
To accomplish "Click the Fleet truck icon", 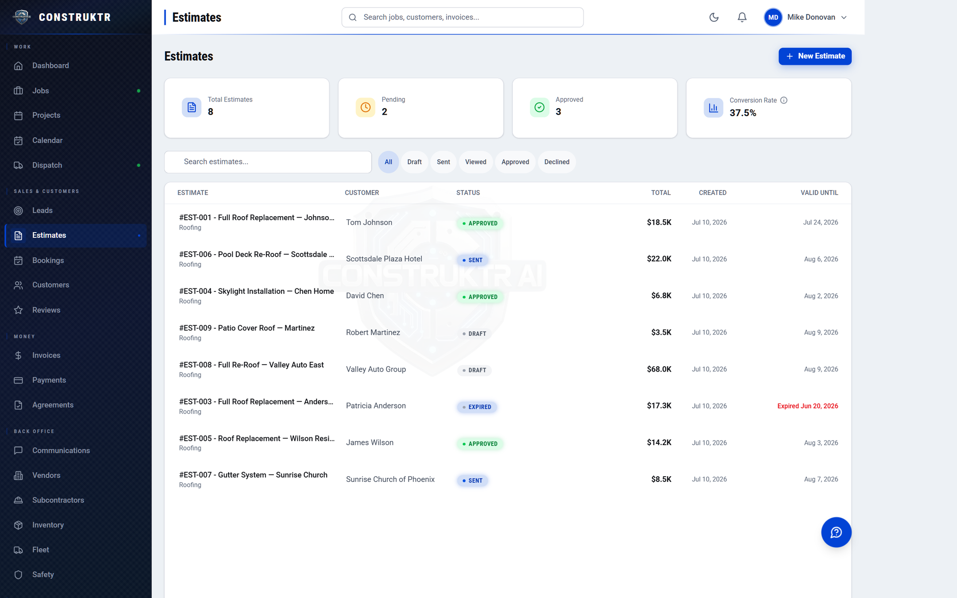I will (x=18, y=550).
